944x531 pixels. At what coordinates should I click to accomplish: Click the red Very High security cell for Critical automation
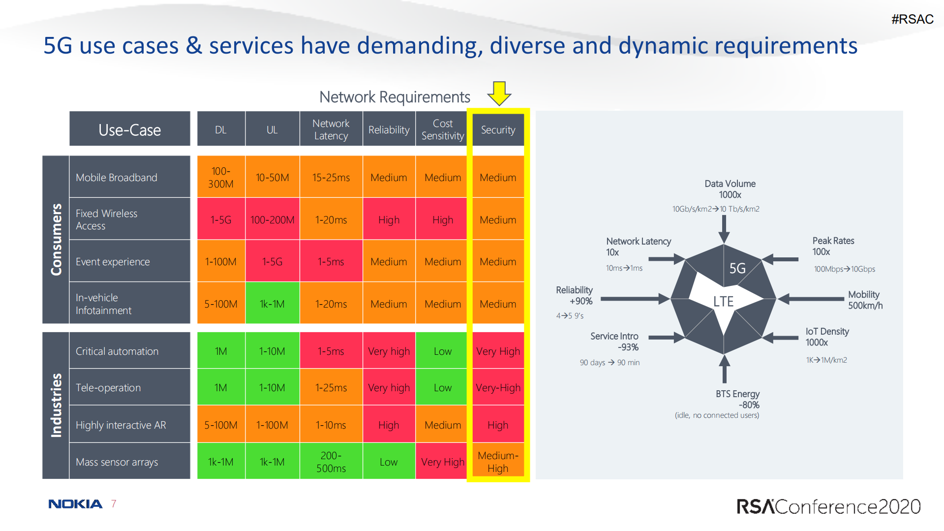click(x=498, y=351)
